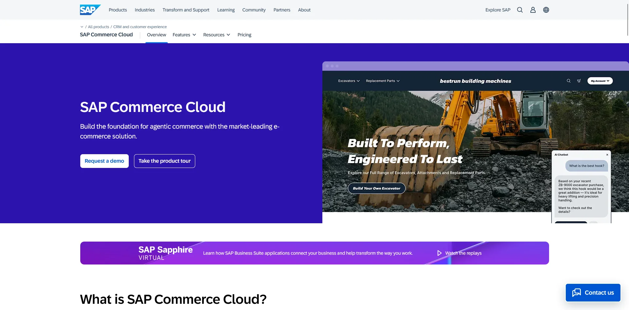Go to the Pricing tab
The image size is (629, 310).
click(x=244, y=35)
